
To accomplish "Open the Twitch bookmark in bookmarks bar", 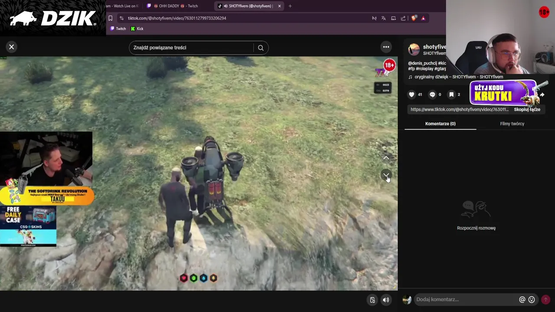I will click(x=118, y=29).
